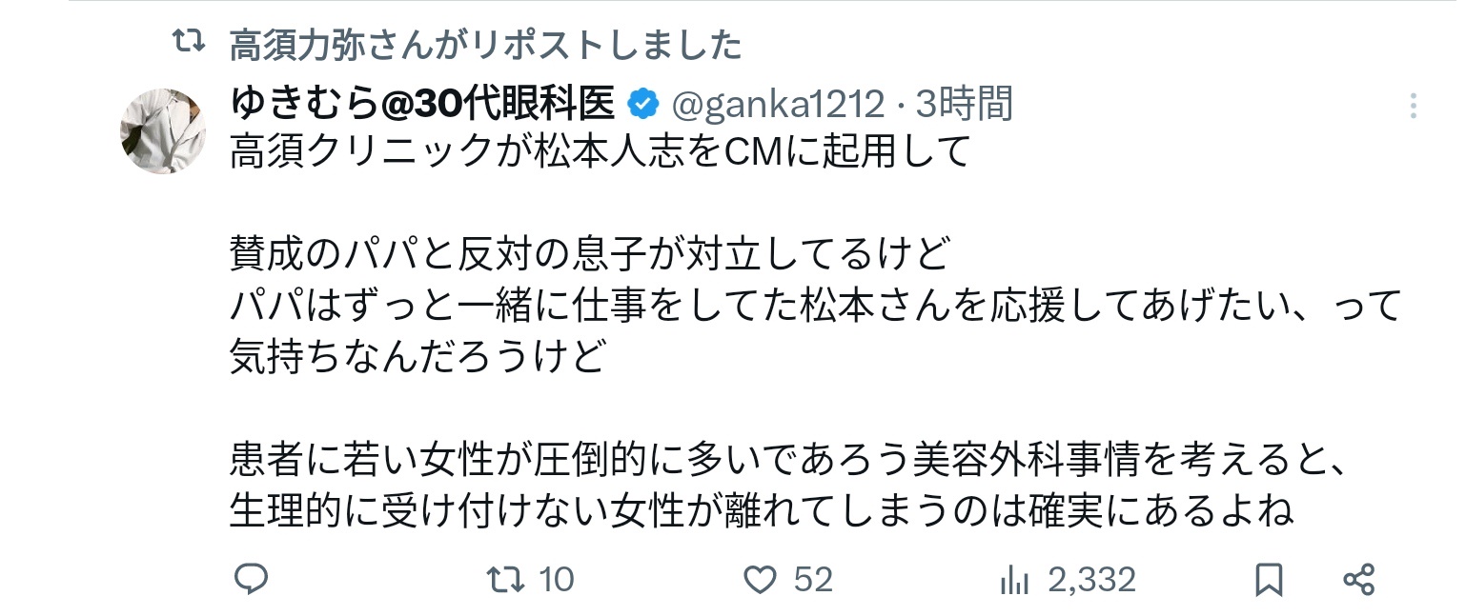Click the blue verified badge
This screenshot has width=1466, height=616.
tap(643, 104)
